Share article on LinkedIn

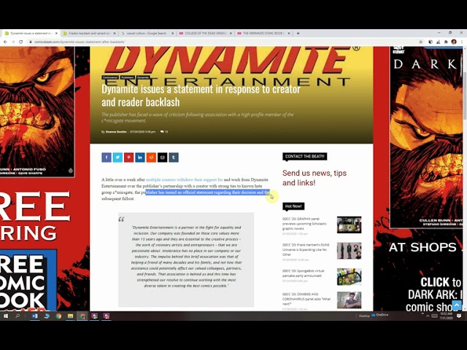[x=140, y=157]
